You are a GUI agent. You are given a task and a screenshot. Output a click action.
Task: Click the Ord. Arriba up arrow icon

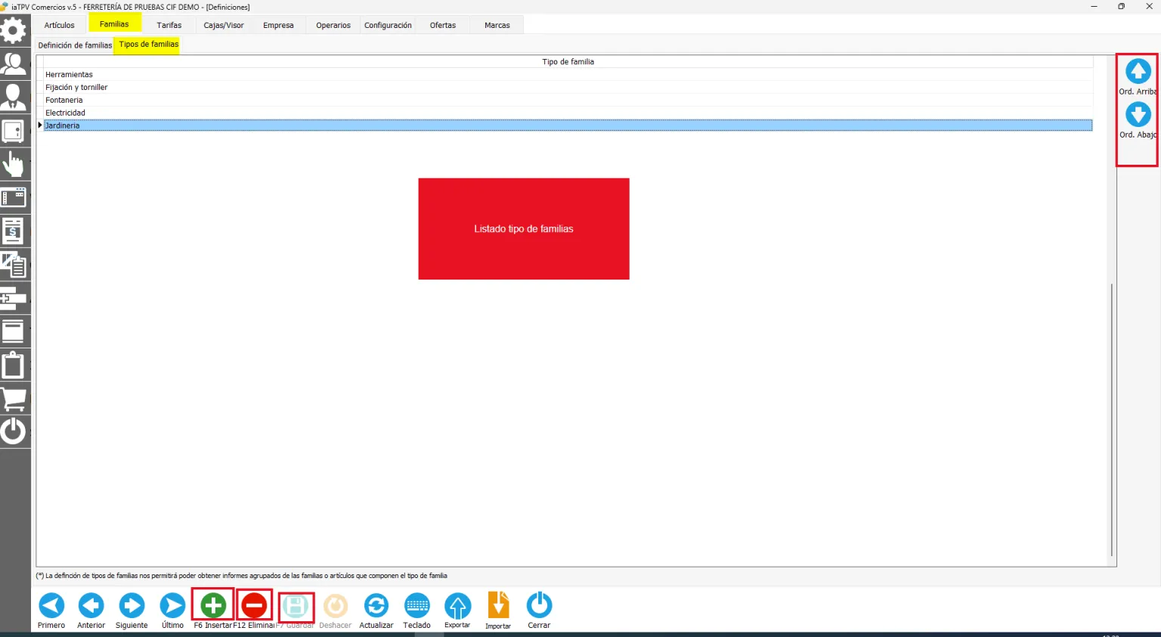pos(1138,71)
